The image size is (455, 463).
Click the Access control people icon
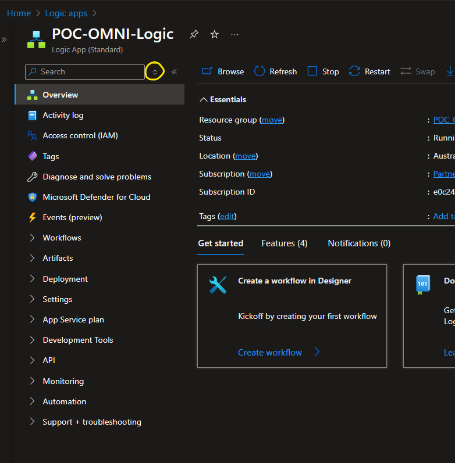point(32,136)
